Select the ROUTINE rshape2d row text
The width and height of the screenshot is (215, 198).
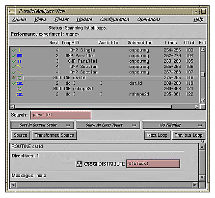tap(73, 89)
